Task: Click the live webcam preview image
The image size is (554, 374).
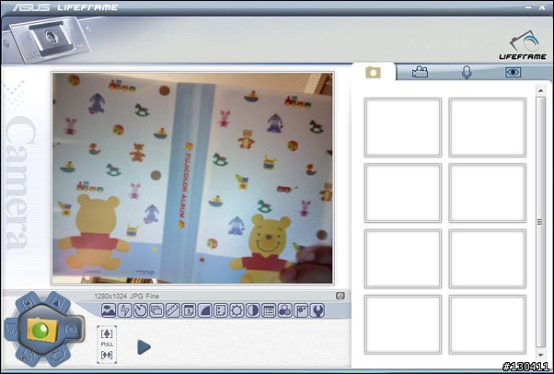Action: (192, 178)
